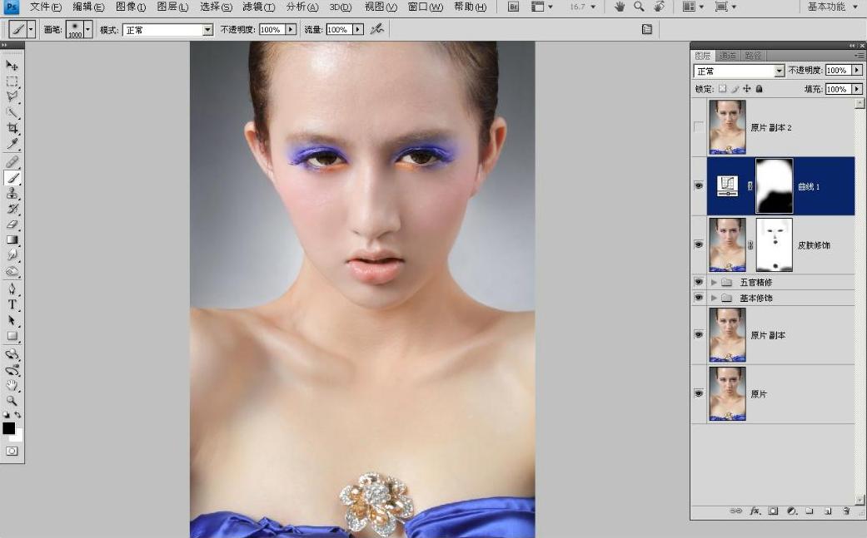Switch to the 通道 tab
The image size is (867, 538).
(x=728, y=56)
